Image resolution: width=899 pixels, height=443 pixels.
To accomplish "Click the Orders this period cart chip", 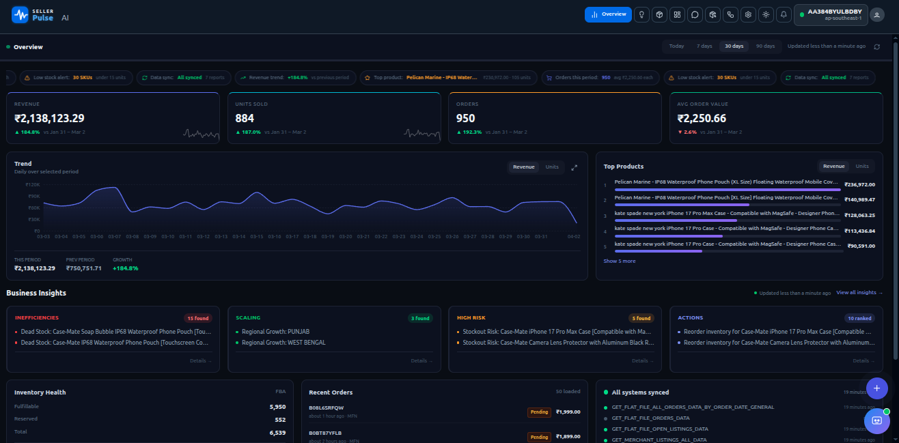I will [601, 78].
